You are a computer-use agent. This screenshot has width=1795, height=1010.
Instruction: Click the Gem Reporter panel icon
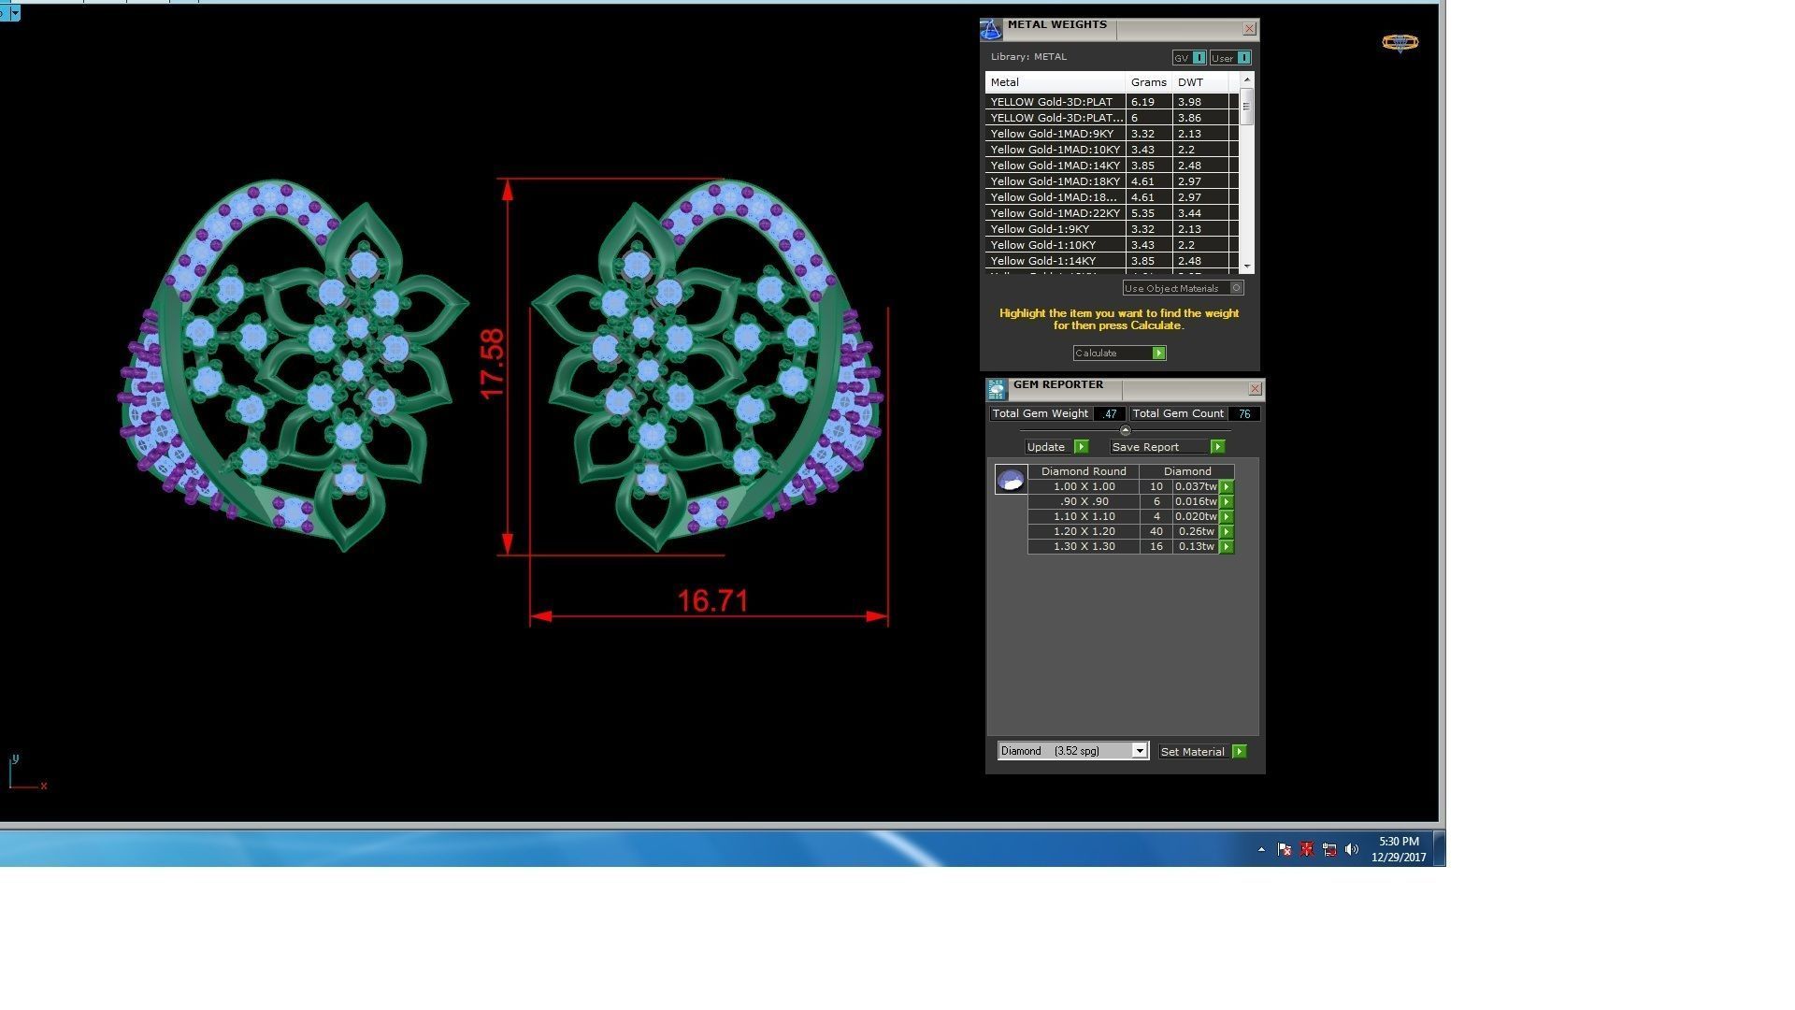coord(997,389)
